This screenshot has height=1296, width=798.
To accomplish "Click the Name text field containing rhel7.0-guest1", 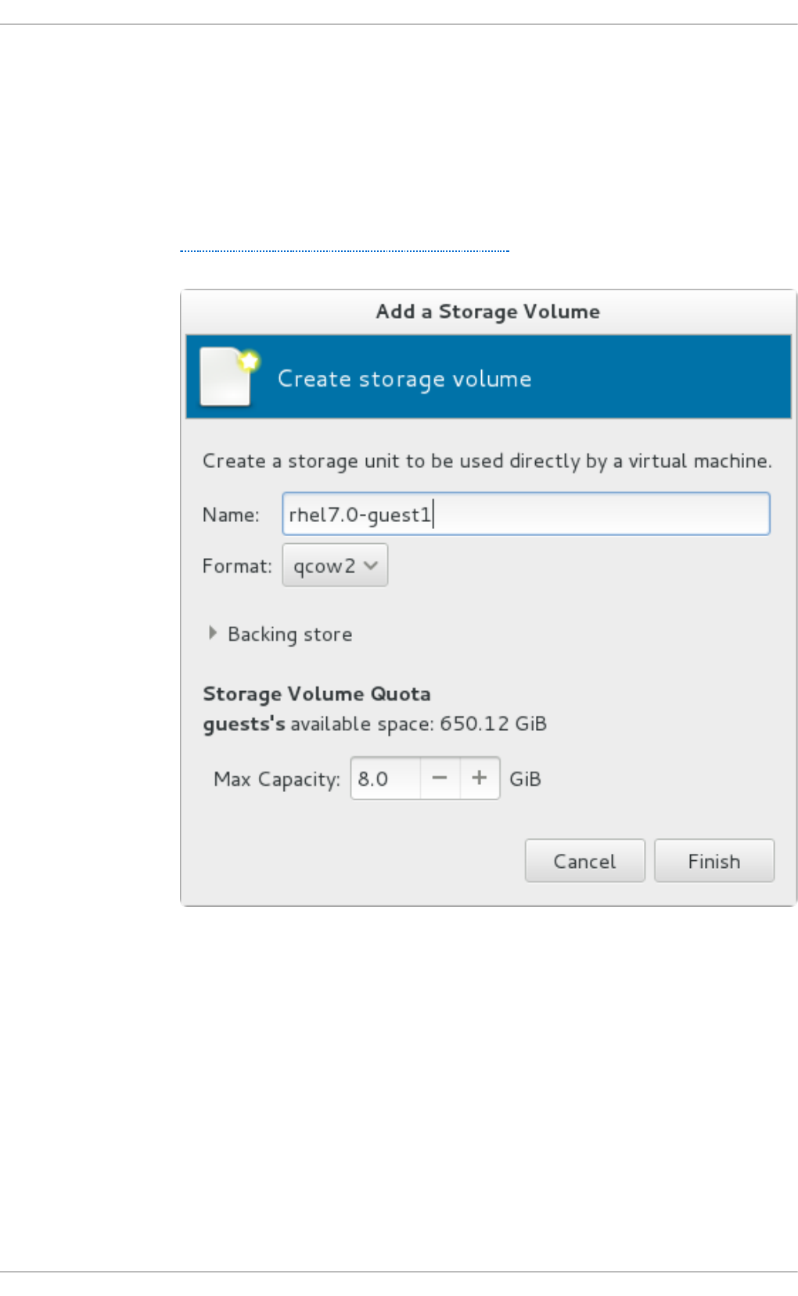I will pos(526,514).
